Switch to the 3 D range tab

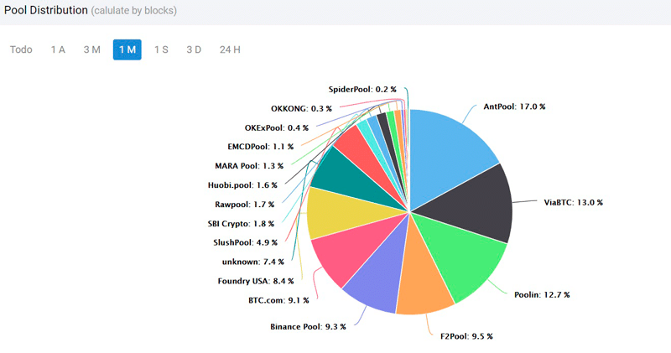pyautogui.click(x=194, y=49)
